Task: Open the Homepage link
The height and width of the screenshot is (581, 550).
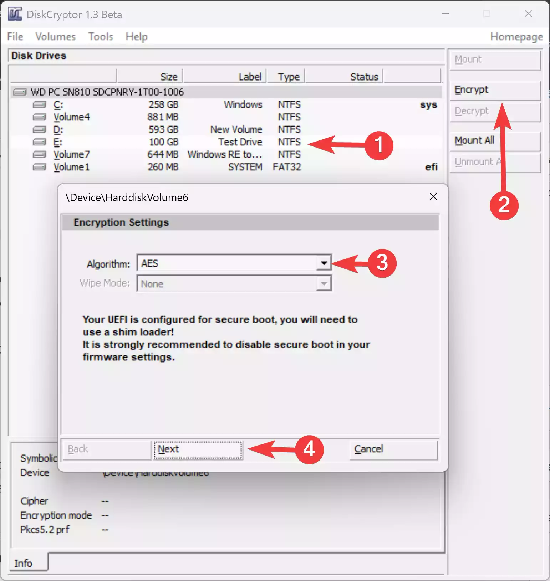Action: point(516,36)
